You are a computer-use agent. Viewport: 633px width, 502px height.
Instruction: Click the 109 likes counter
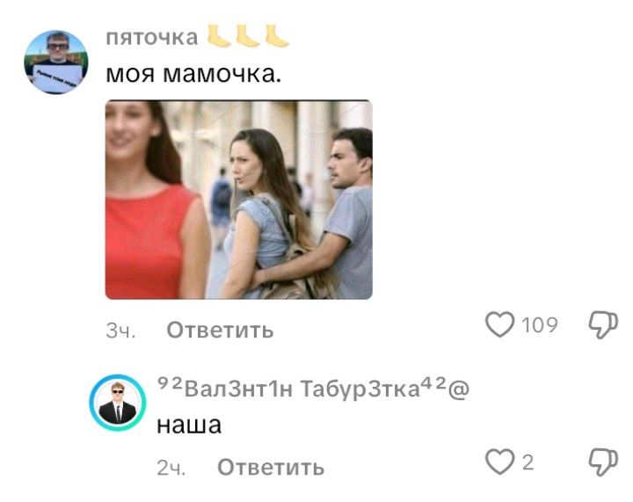pyautogui.click(x=539, y=324)
